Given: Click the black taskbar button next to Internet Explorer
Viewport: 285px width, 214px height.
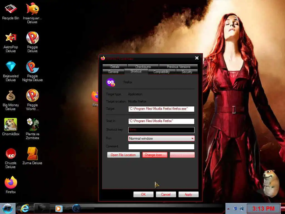Looking at the screenshot, I should pos(42,208).
